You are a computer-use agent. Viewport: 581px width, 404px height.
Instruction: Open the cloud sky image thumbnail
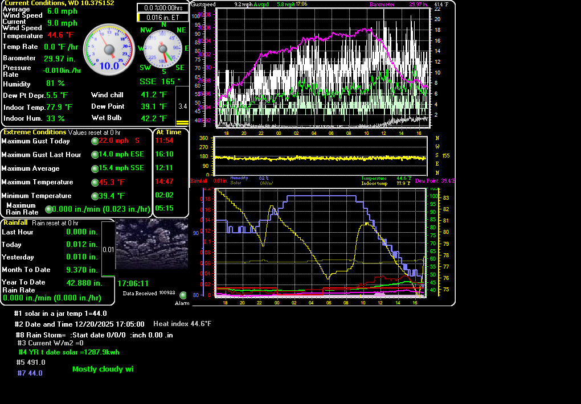point(152,244)
